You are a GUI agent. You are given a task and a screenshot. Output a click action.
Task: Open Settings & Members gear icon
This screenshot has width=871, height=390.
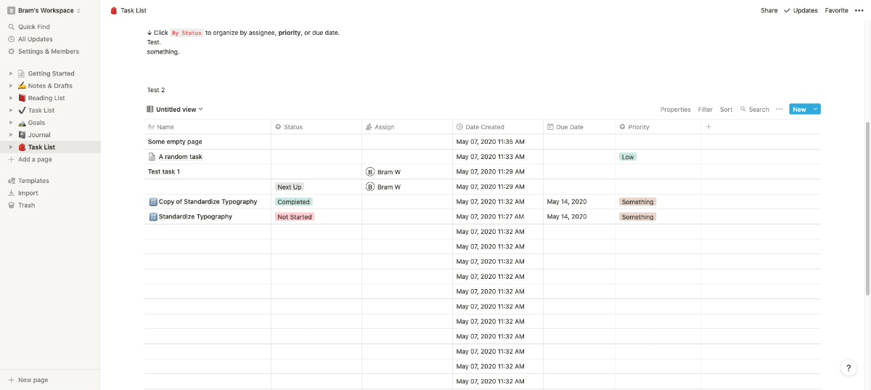point(12,52)
